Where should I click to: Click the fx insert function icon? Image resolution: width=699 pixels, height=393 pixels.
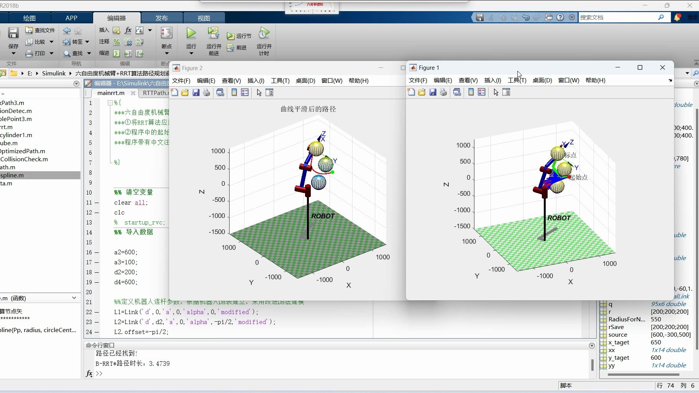pyautogui.click(x=128, y=30)
